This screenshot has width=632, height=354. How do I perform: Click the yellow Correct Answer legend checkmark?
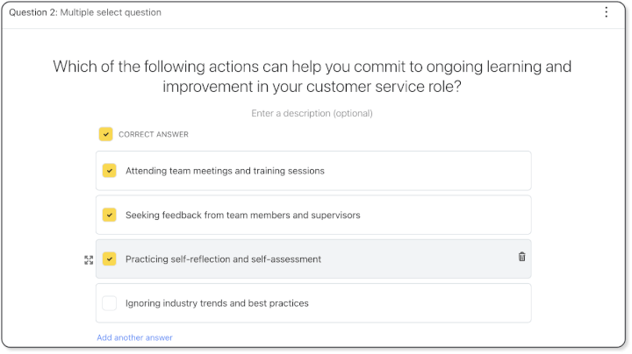pyautogui.click(x=105, y=134)
